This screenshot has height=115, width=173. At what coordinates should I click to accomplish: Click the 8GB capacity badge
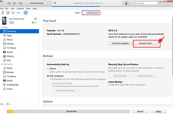(x=12, y=23)
